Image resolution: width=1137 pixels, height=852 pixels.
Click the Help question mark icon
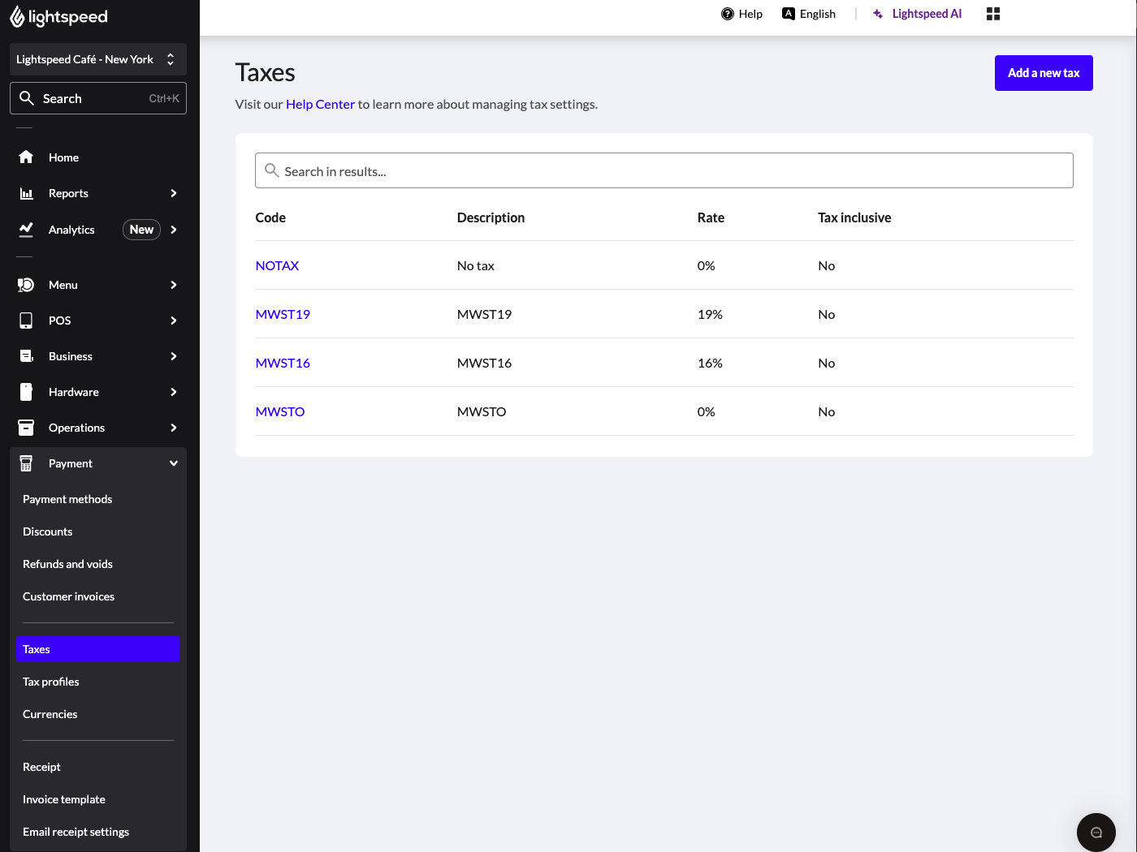point(728,14)
